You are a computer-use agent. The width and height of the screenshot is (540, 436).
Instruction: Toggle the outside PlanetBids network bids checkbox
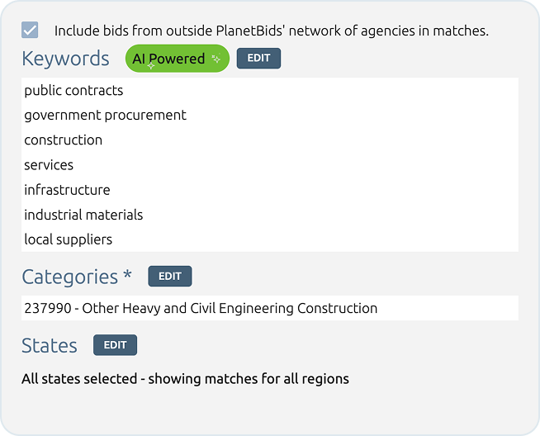point(30,31)
